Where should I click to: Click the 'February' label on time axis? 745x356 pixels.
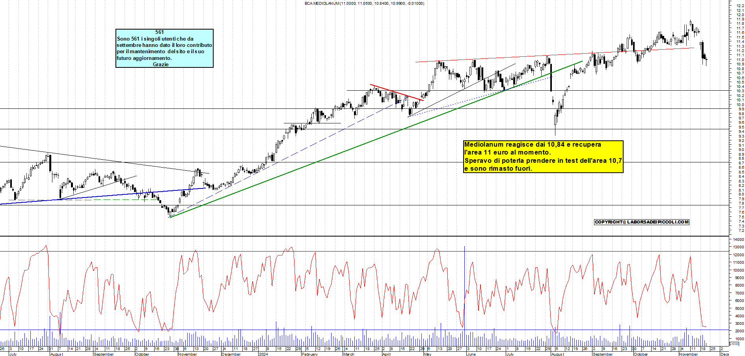tap(309, 354)
